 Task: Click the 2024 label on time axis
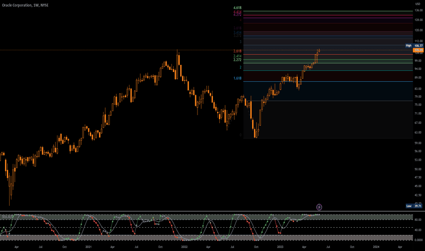[x=376, y=247]
